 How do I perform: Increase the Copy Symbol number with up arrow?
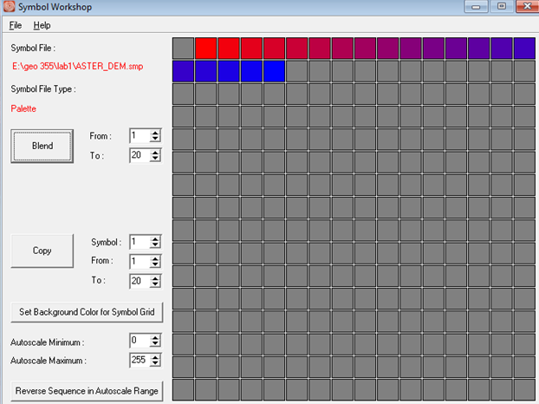156,238
